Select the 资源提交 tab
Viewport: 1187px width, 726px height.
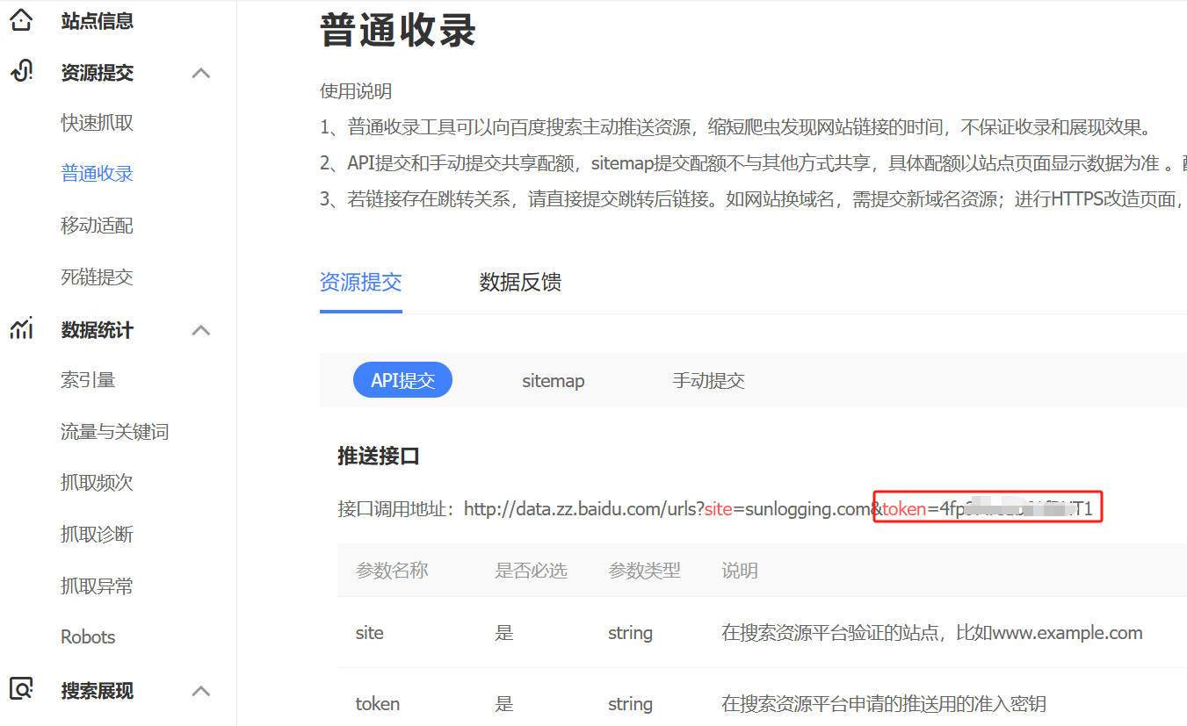tap(360, 283)
